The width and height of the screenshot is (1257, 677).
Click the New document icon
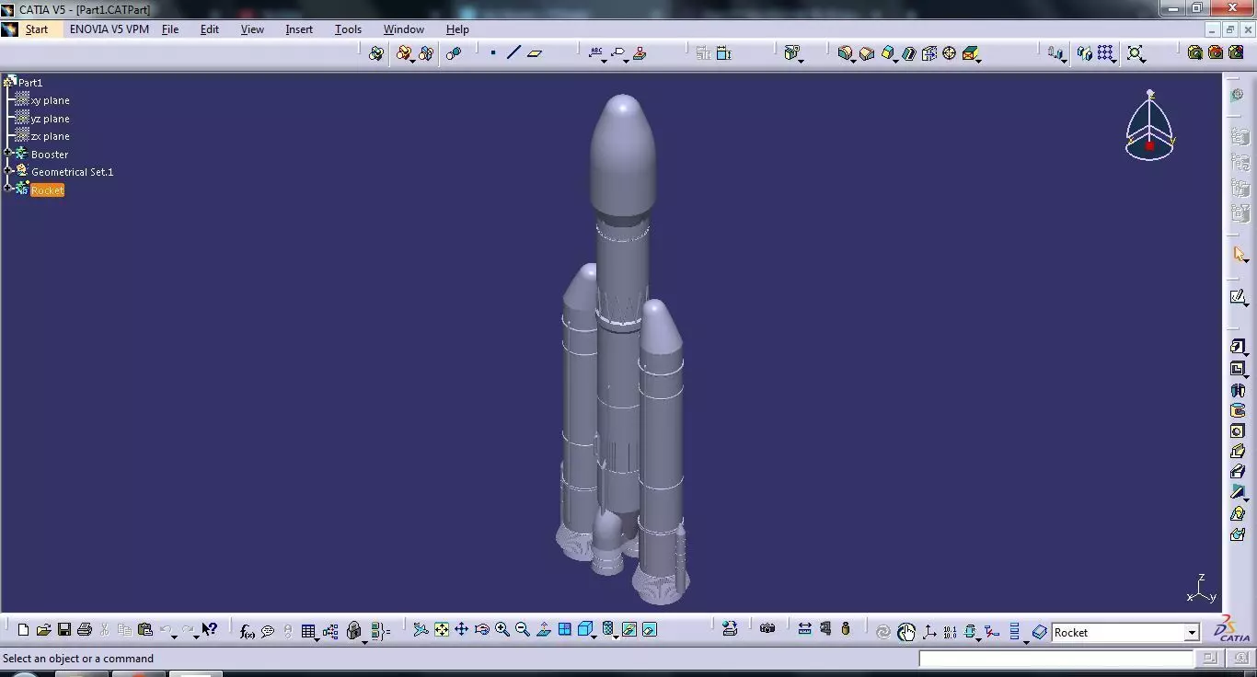[x=24, y=630]
